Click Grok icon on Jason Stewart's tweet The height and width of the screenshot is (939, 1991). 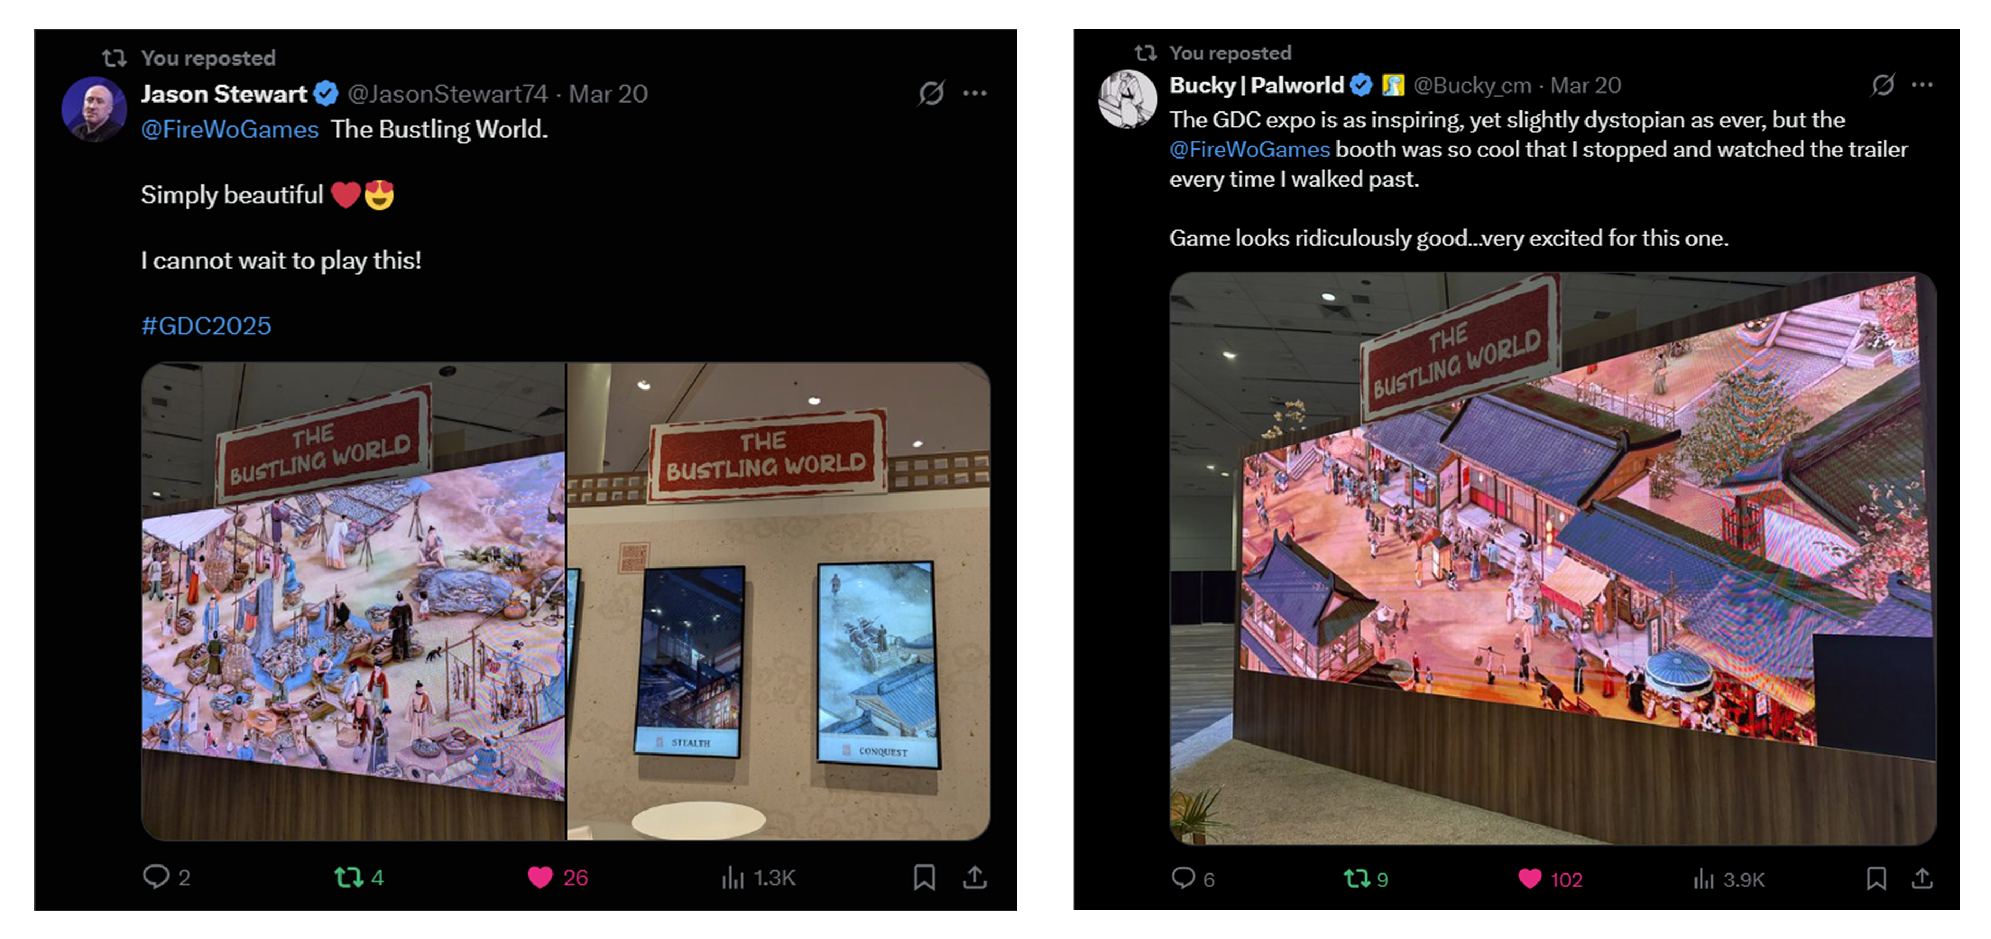(932, 94)
